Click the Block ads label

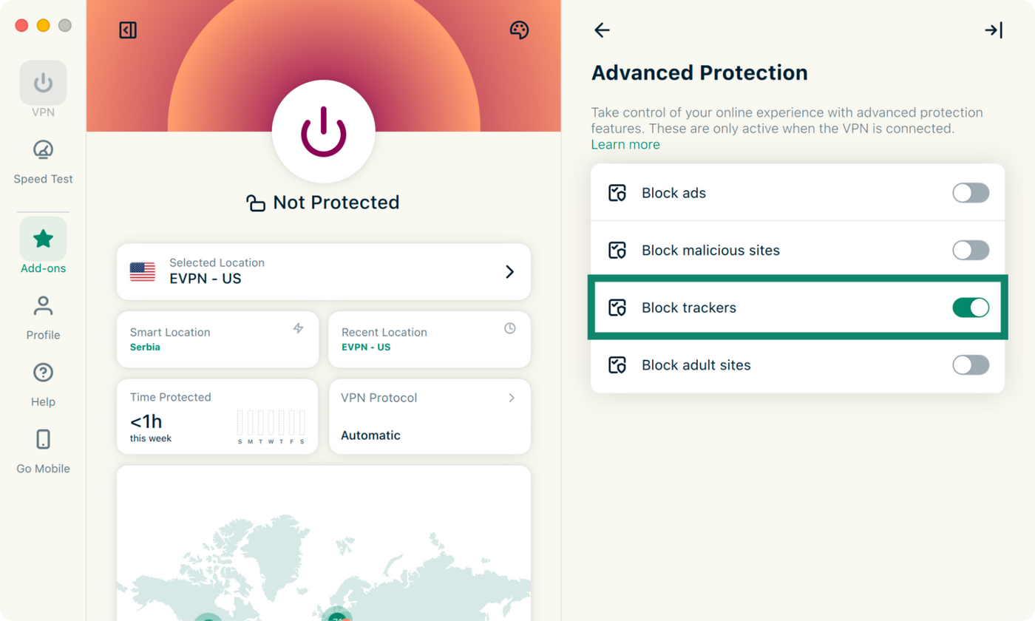[673, 193]
